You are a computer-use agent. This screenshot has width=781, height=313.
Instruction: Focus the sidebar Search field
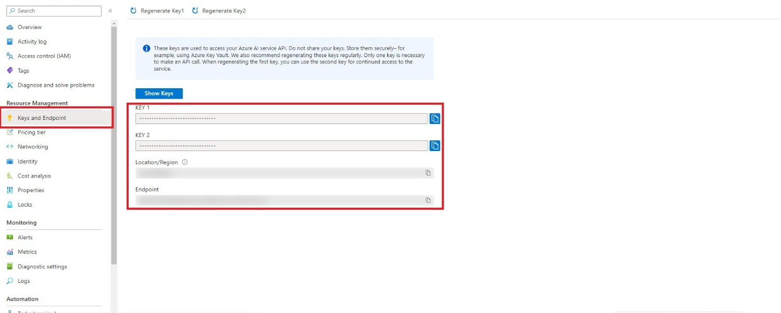coord(54,11)
